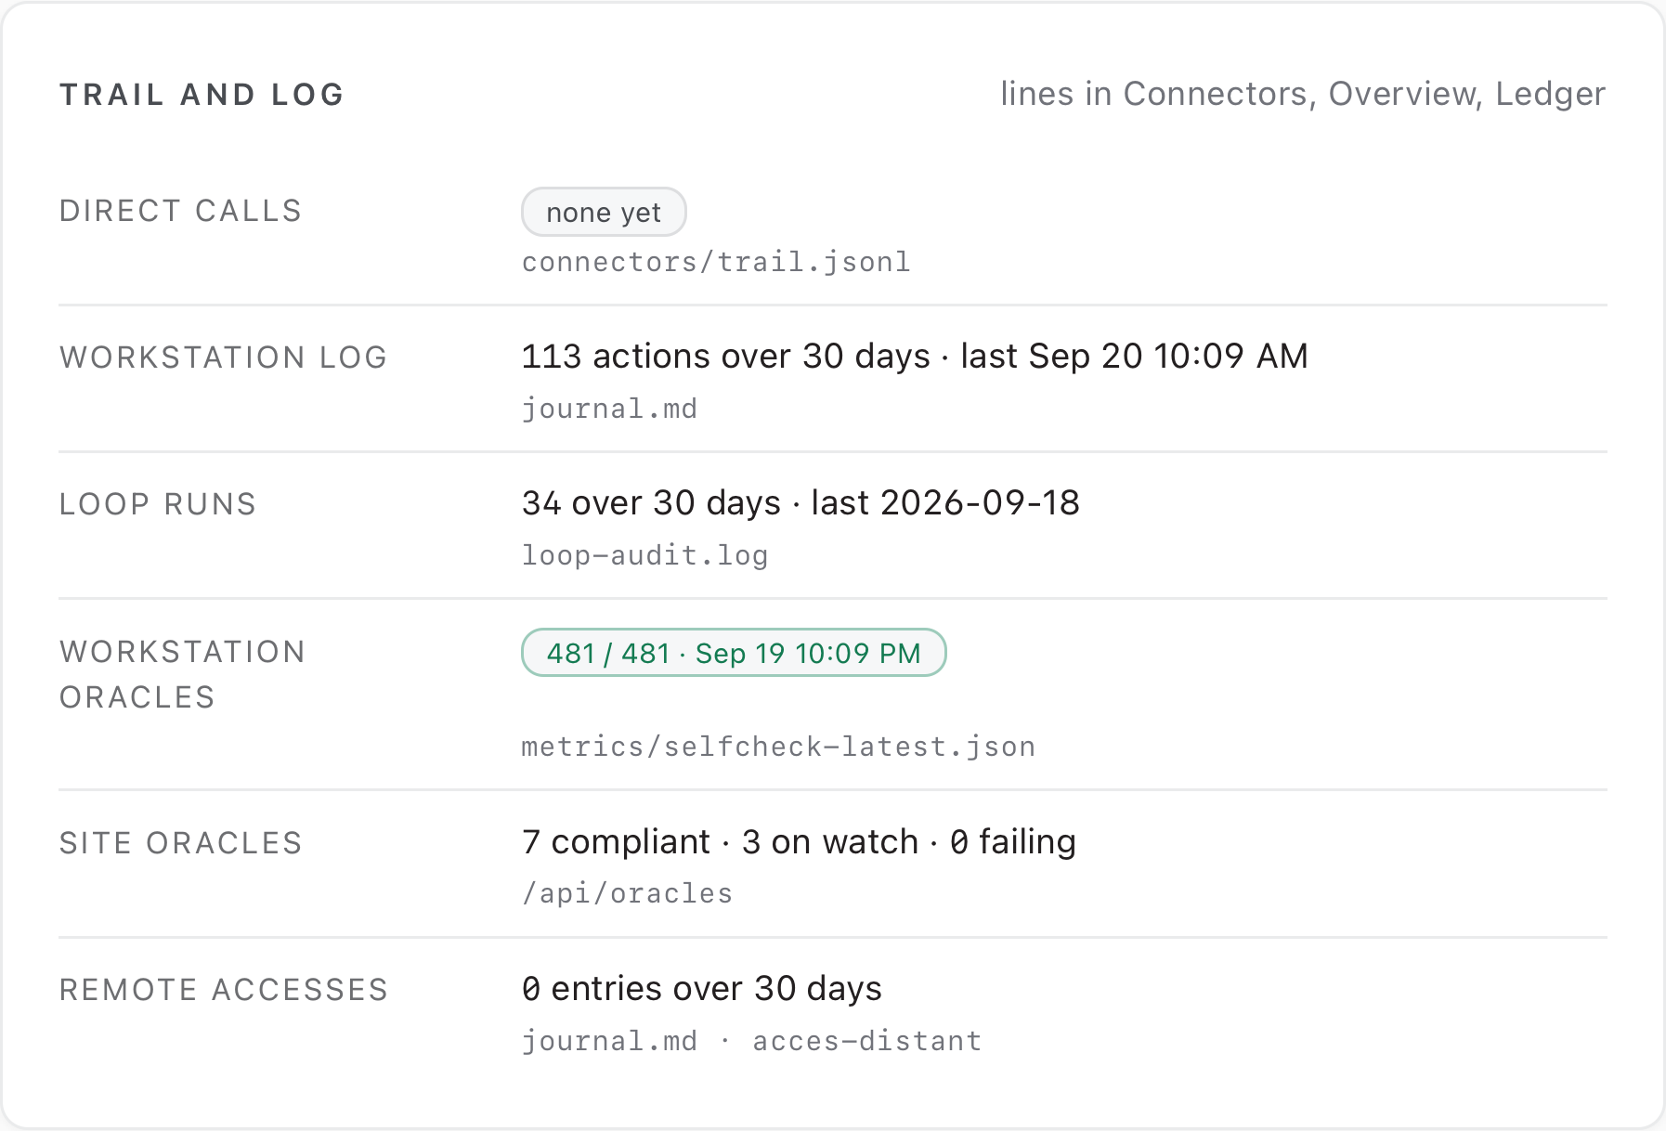Image resolution: width=1666 pixels, height=1131 pixels.
Task: Select the loop-audit.log file name
Action: (644, 555)
